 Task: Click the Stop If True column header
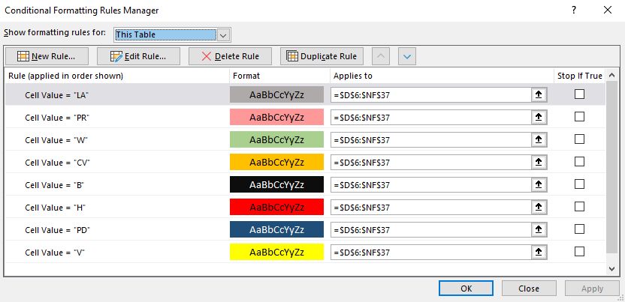coord(580,76)
